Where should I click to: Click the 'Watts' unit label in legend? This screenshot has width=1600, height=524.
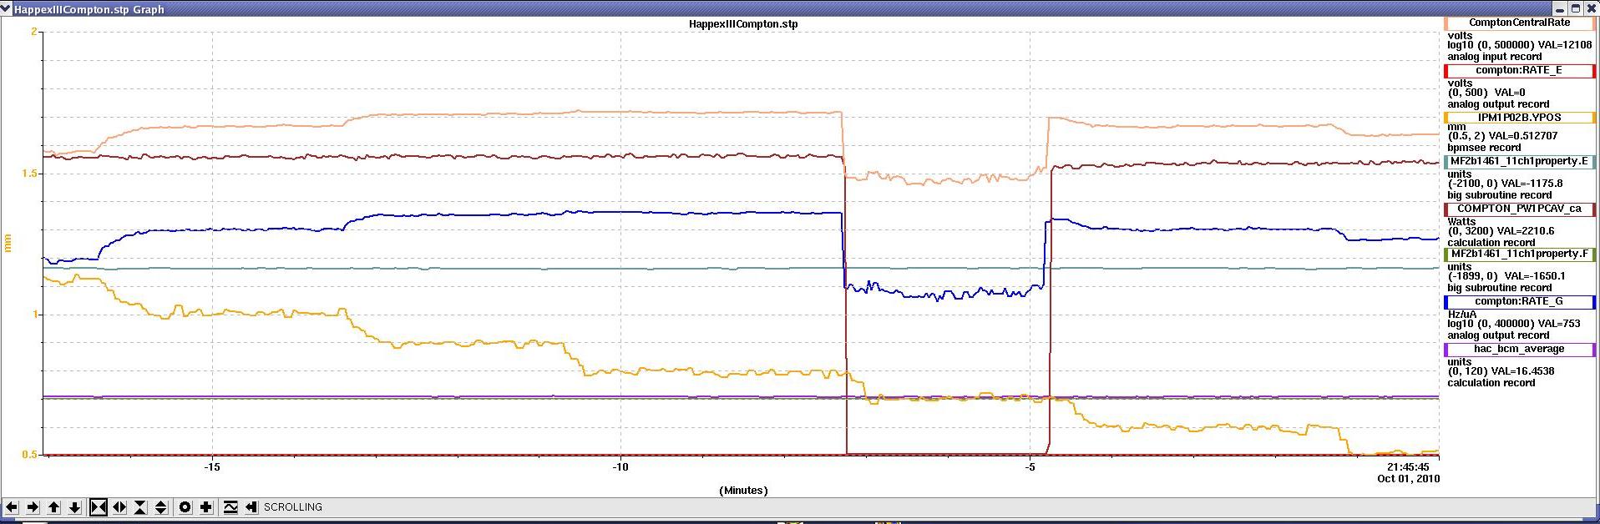(x=1461, y=221)
